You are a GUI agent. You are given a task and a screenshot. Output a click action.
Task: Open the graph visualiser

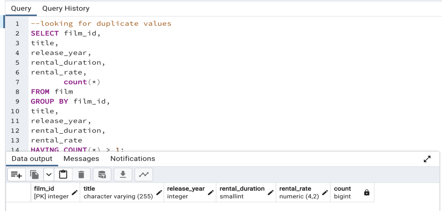(x=143, y=175)
